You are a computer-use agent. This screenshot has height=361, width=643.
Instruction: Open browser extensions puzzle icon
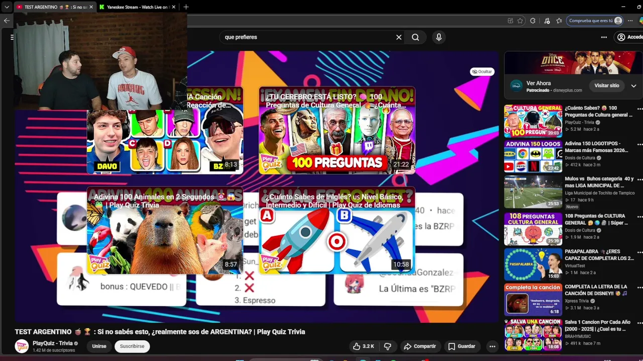tap(532, 21)
